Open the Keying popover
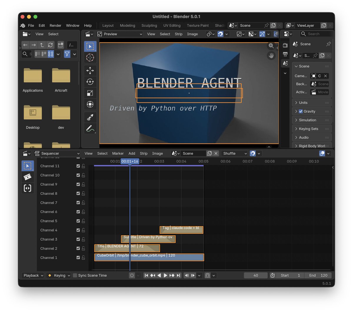 tap(59, 275)
